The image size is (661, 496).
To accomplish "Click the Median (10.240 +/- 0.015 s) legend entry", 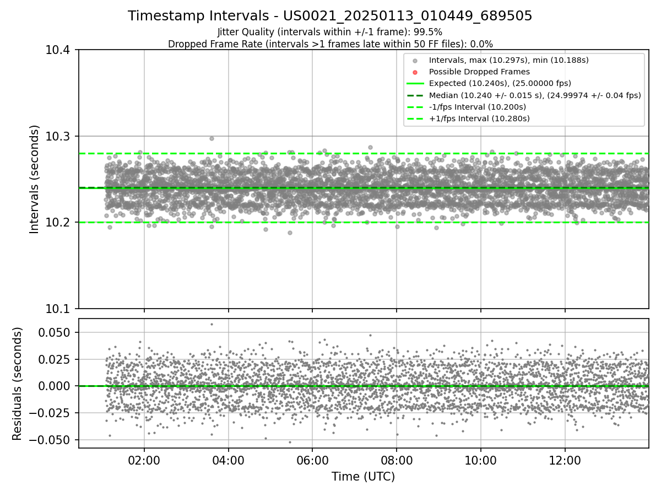I will (535, 95).
